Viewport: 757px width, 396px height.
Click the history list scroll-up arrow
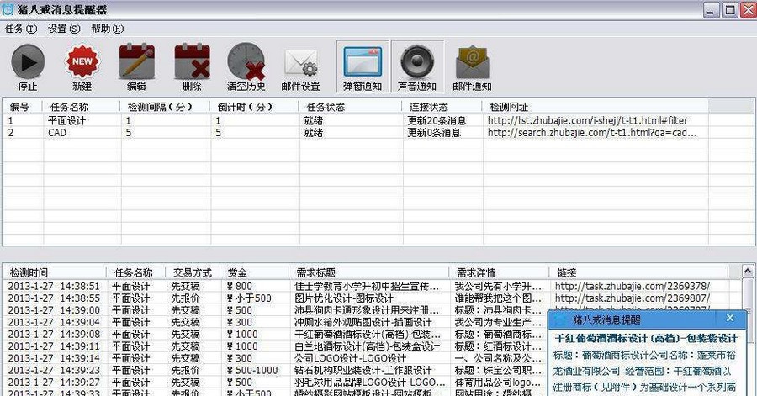747,271
